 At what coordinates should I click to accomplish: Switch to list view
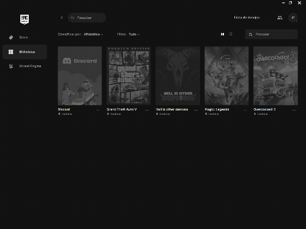[230, 34]
